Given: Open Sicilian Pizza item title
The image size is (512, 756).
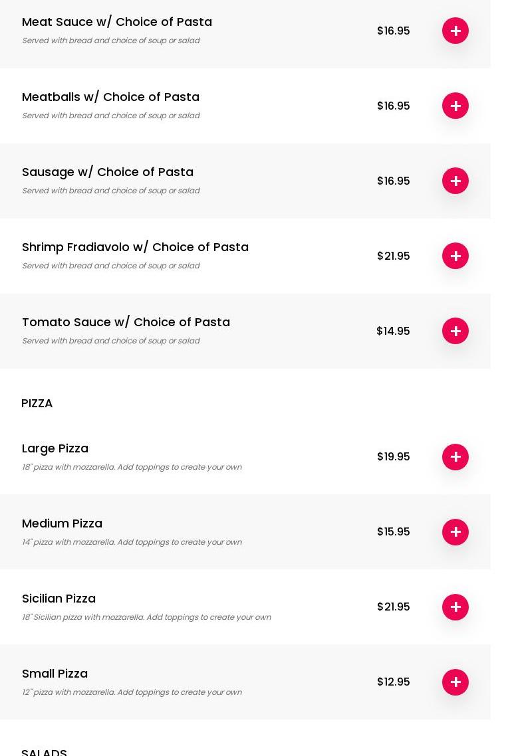Looking at the screenshot, I should point(59,599).
